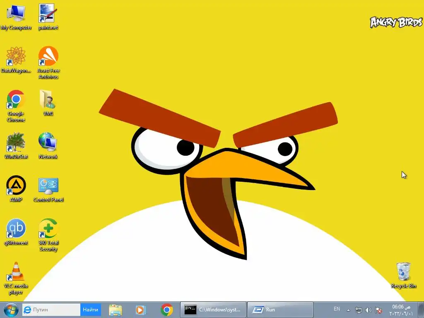Open the Action Center flag icon

378,310
